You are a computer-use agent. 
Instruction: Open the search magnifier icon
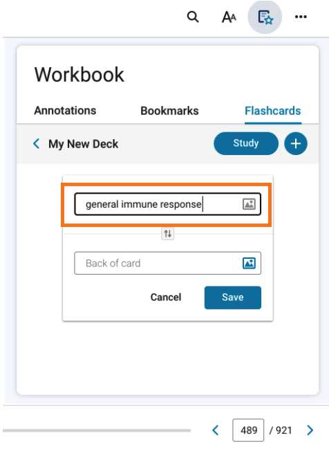tap(193, 17)
